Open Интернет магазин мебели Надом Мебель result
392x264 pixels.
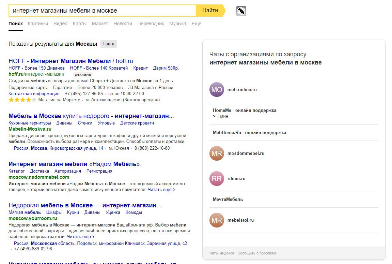(75, 164)
